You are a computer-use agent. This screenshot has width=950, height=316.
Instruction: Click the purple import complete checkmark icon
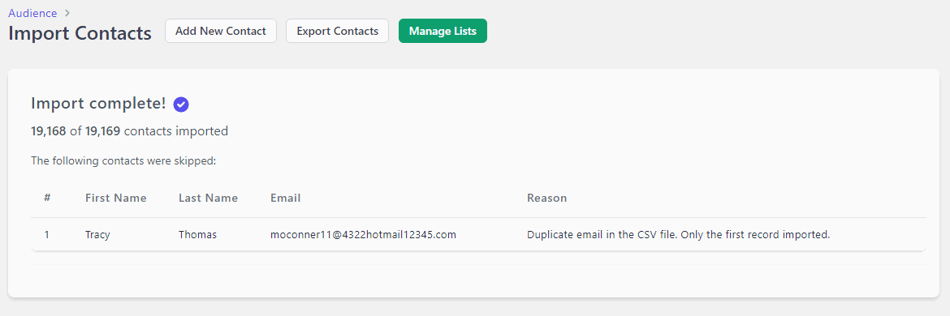(181, 105)
